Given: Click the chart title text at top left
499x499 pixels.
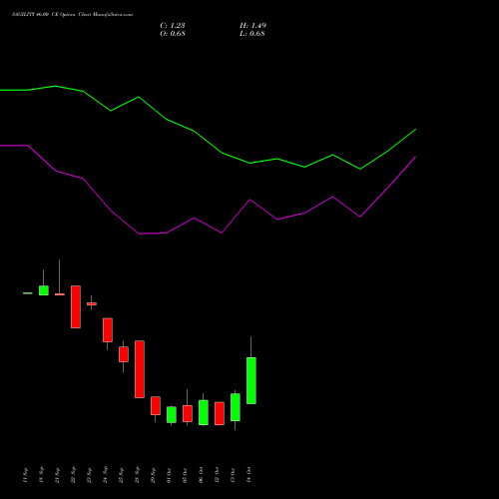Looking at the screenshot, I should [x=72, y=15].
